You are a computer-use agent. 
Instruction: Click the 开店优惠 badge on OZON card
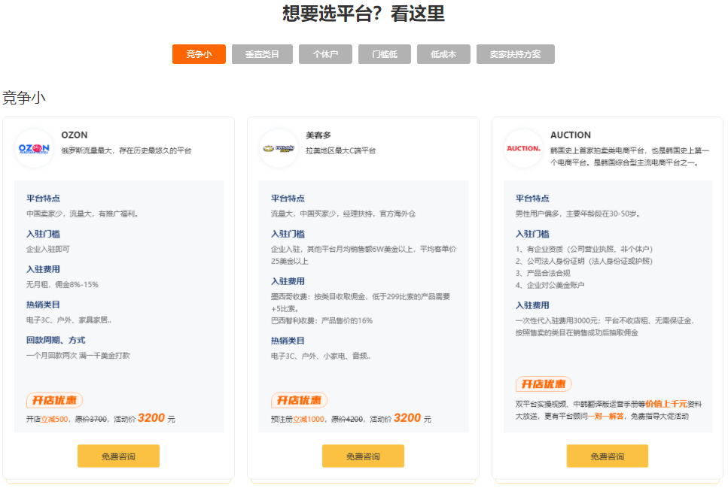pyautogui.click(x=55, y=400)
